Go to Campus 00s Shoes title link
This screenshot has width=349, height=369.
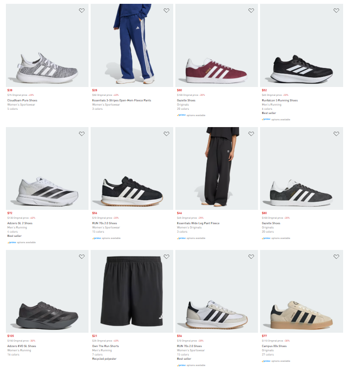pyautogui.click(x=274, y=346)
